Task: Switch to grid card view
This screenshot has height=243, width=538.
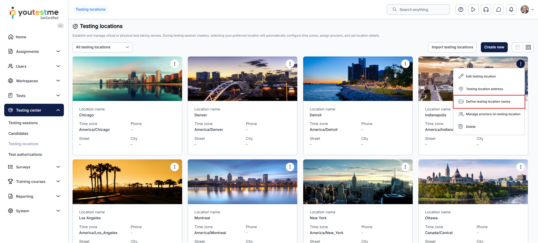Action: pos(528,47)
